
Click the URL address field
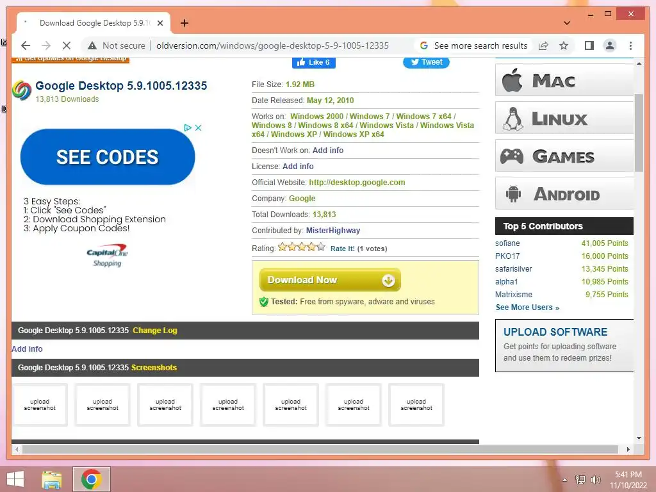(272, 45)
